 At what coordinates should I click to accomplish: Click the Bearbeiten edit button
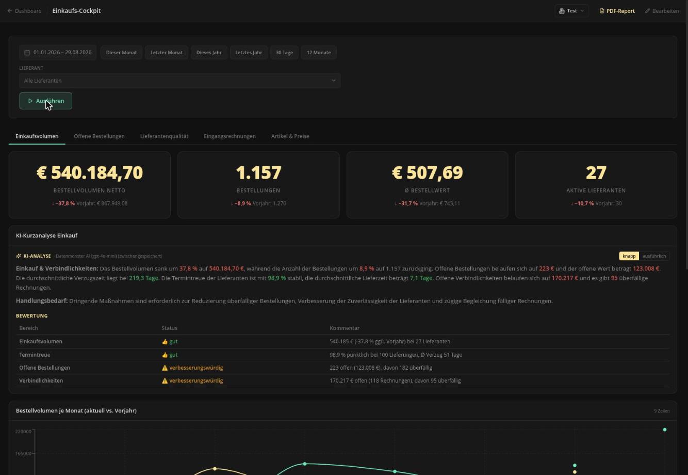pyautogui.click(x=662, y=11)
